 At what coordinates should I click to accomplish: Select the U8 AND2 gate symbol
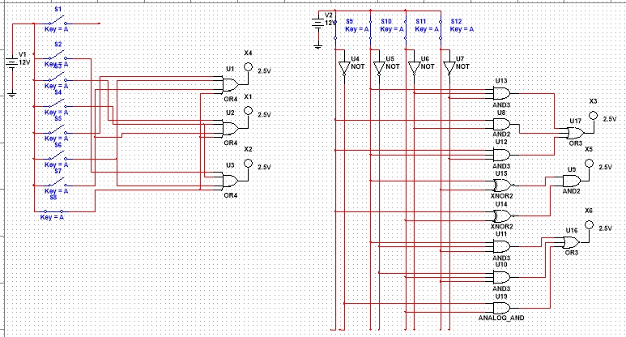[x=501, y=124]
